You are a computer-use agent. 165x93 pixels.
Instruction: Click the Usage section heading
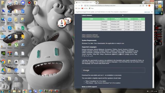pos(113,70)
